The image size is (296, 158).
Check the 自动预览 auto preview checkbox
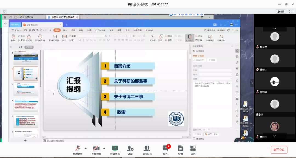tap(194, 139)
